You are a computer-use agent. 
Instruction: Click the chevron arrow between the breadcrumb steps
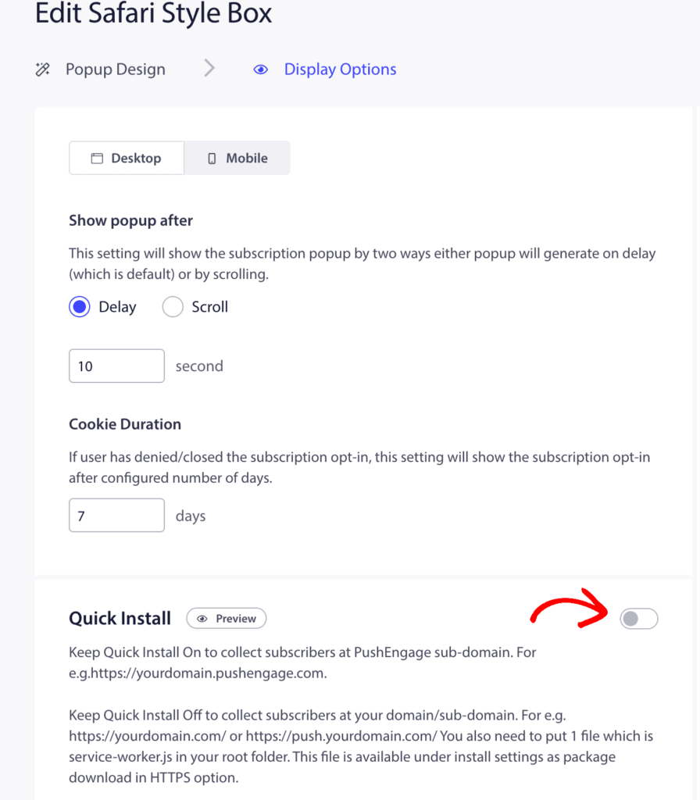(209, 68)
